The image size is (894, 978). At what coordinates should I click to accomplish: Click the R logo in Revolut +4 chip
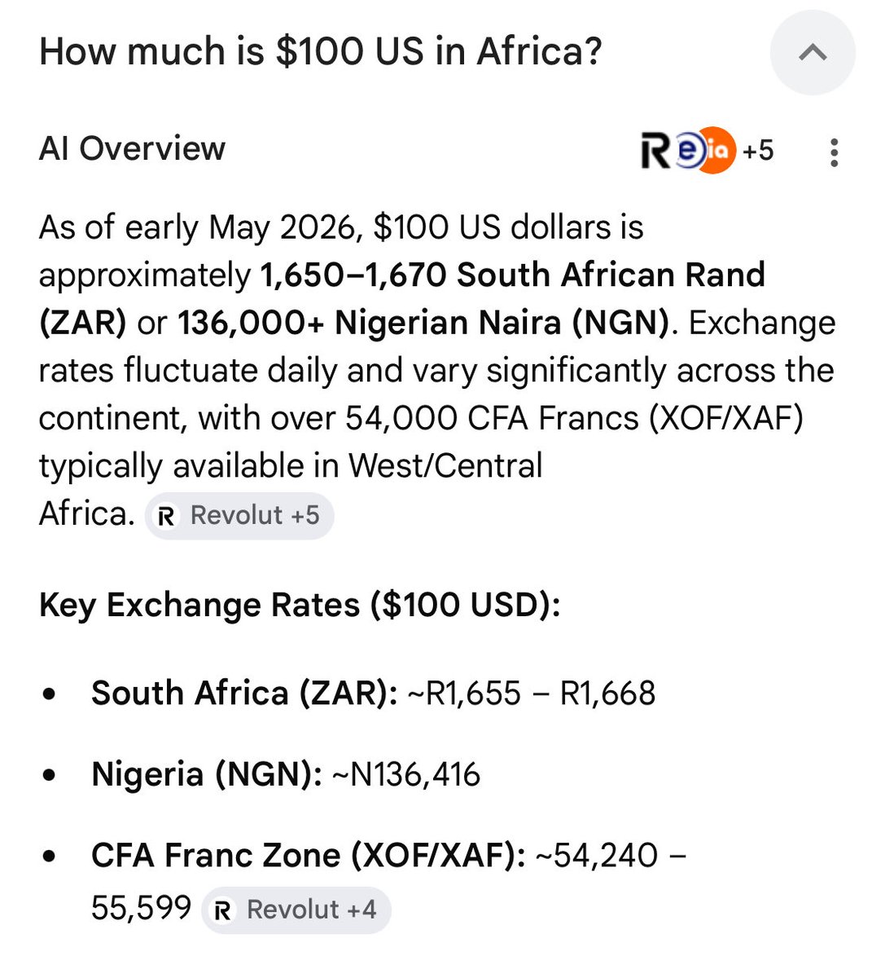pos(223,910)
